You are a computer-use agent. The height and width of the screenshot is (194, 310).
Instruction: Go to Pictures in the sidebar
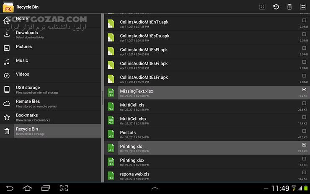[51, 48]
